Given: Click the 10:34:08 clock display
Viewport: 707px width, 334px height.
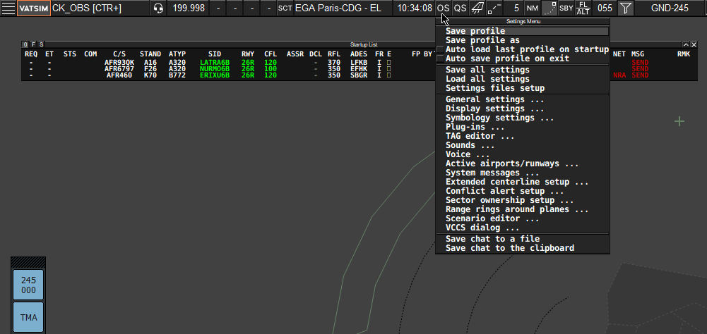Looking at the screenshot, I should coord(415,8).
